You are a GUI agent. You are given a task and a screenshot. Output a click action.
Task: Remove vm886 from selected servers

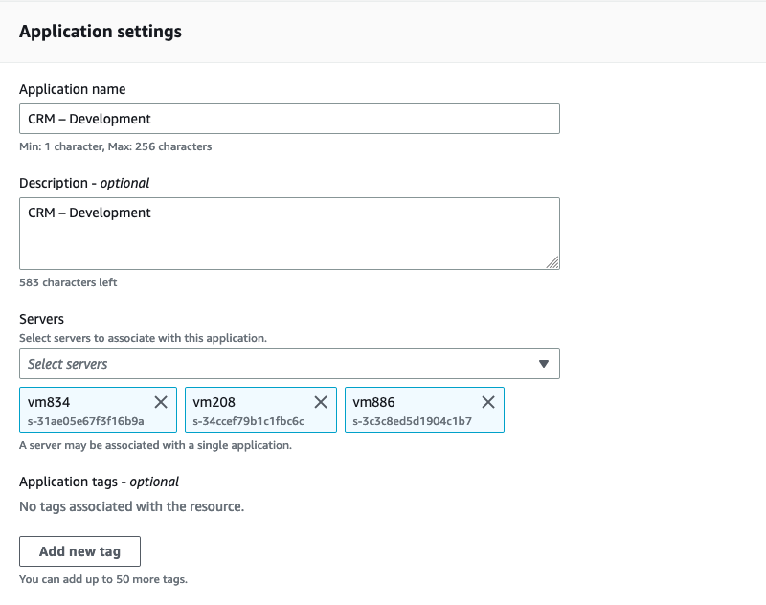487,402
